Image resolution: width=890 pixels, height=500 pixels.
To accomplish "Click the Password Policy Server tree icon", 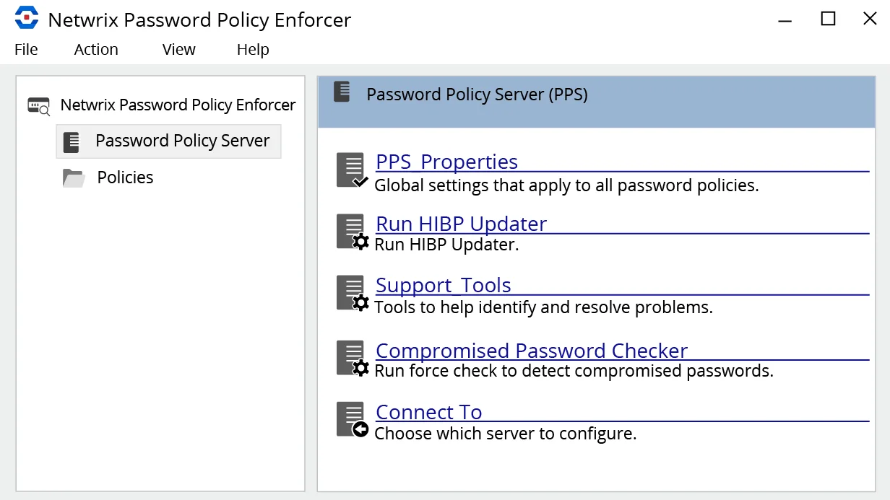I will [x=72, y=141].
